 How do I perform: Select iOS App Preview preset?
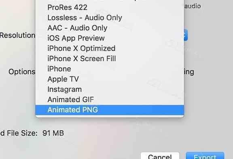[x=110, y=38]
